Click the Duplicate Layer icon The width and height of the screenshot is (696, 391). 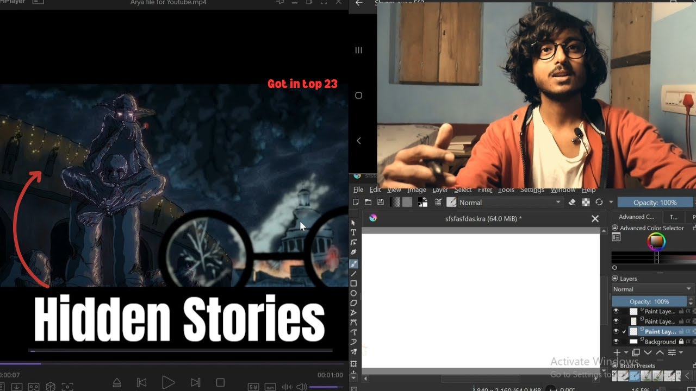click(x=636, y=352)
